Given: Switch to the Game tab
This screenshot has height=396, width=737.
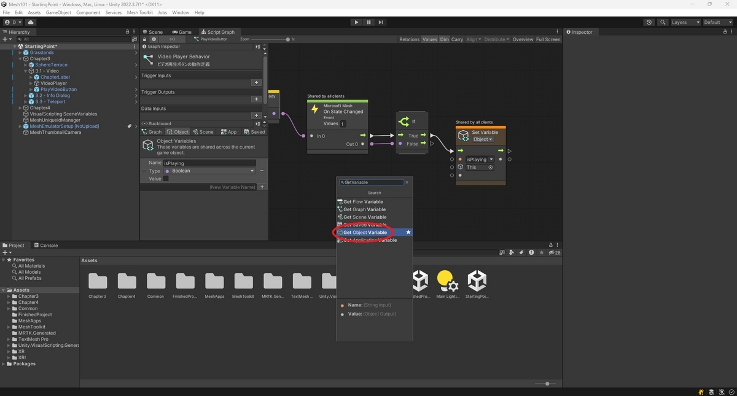Looking at the screenshot, I should pyautogui.click(x=182, y=32).
